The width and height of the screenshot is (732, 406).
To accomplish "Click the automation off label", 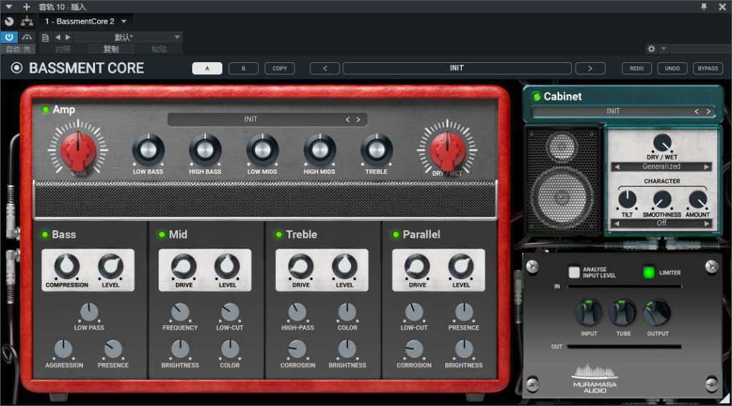I will [x=18, y=49].
